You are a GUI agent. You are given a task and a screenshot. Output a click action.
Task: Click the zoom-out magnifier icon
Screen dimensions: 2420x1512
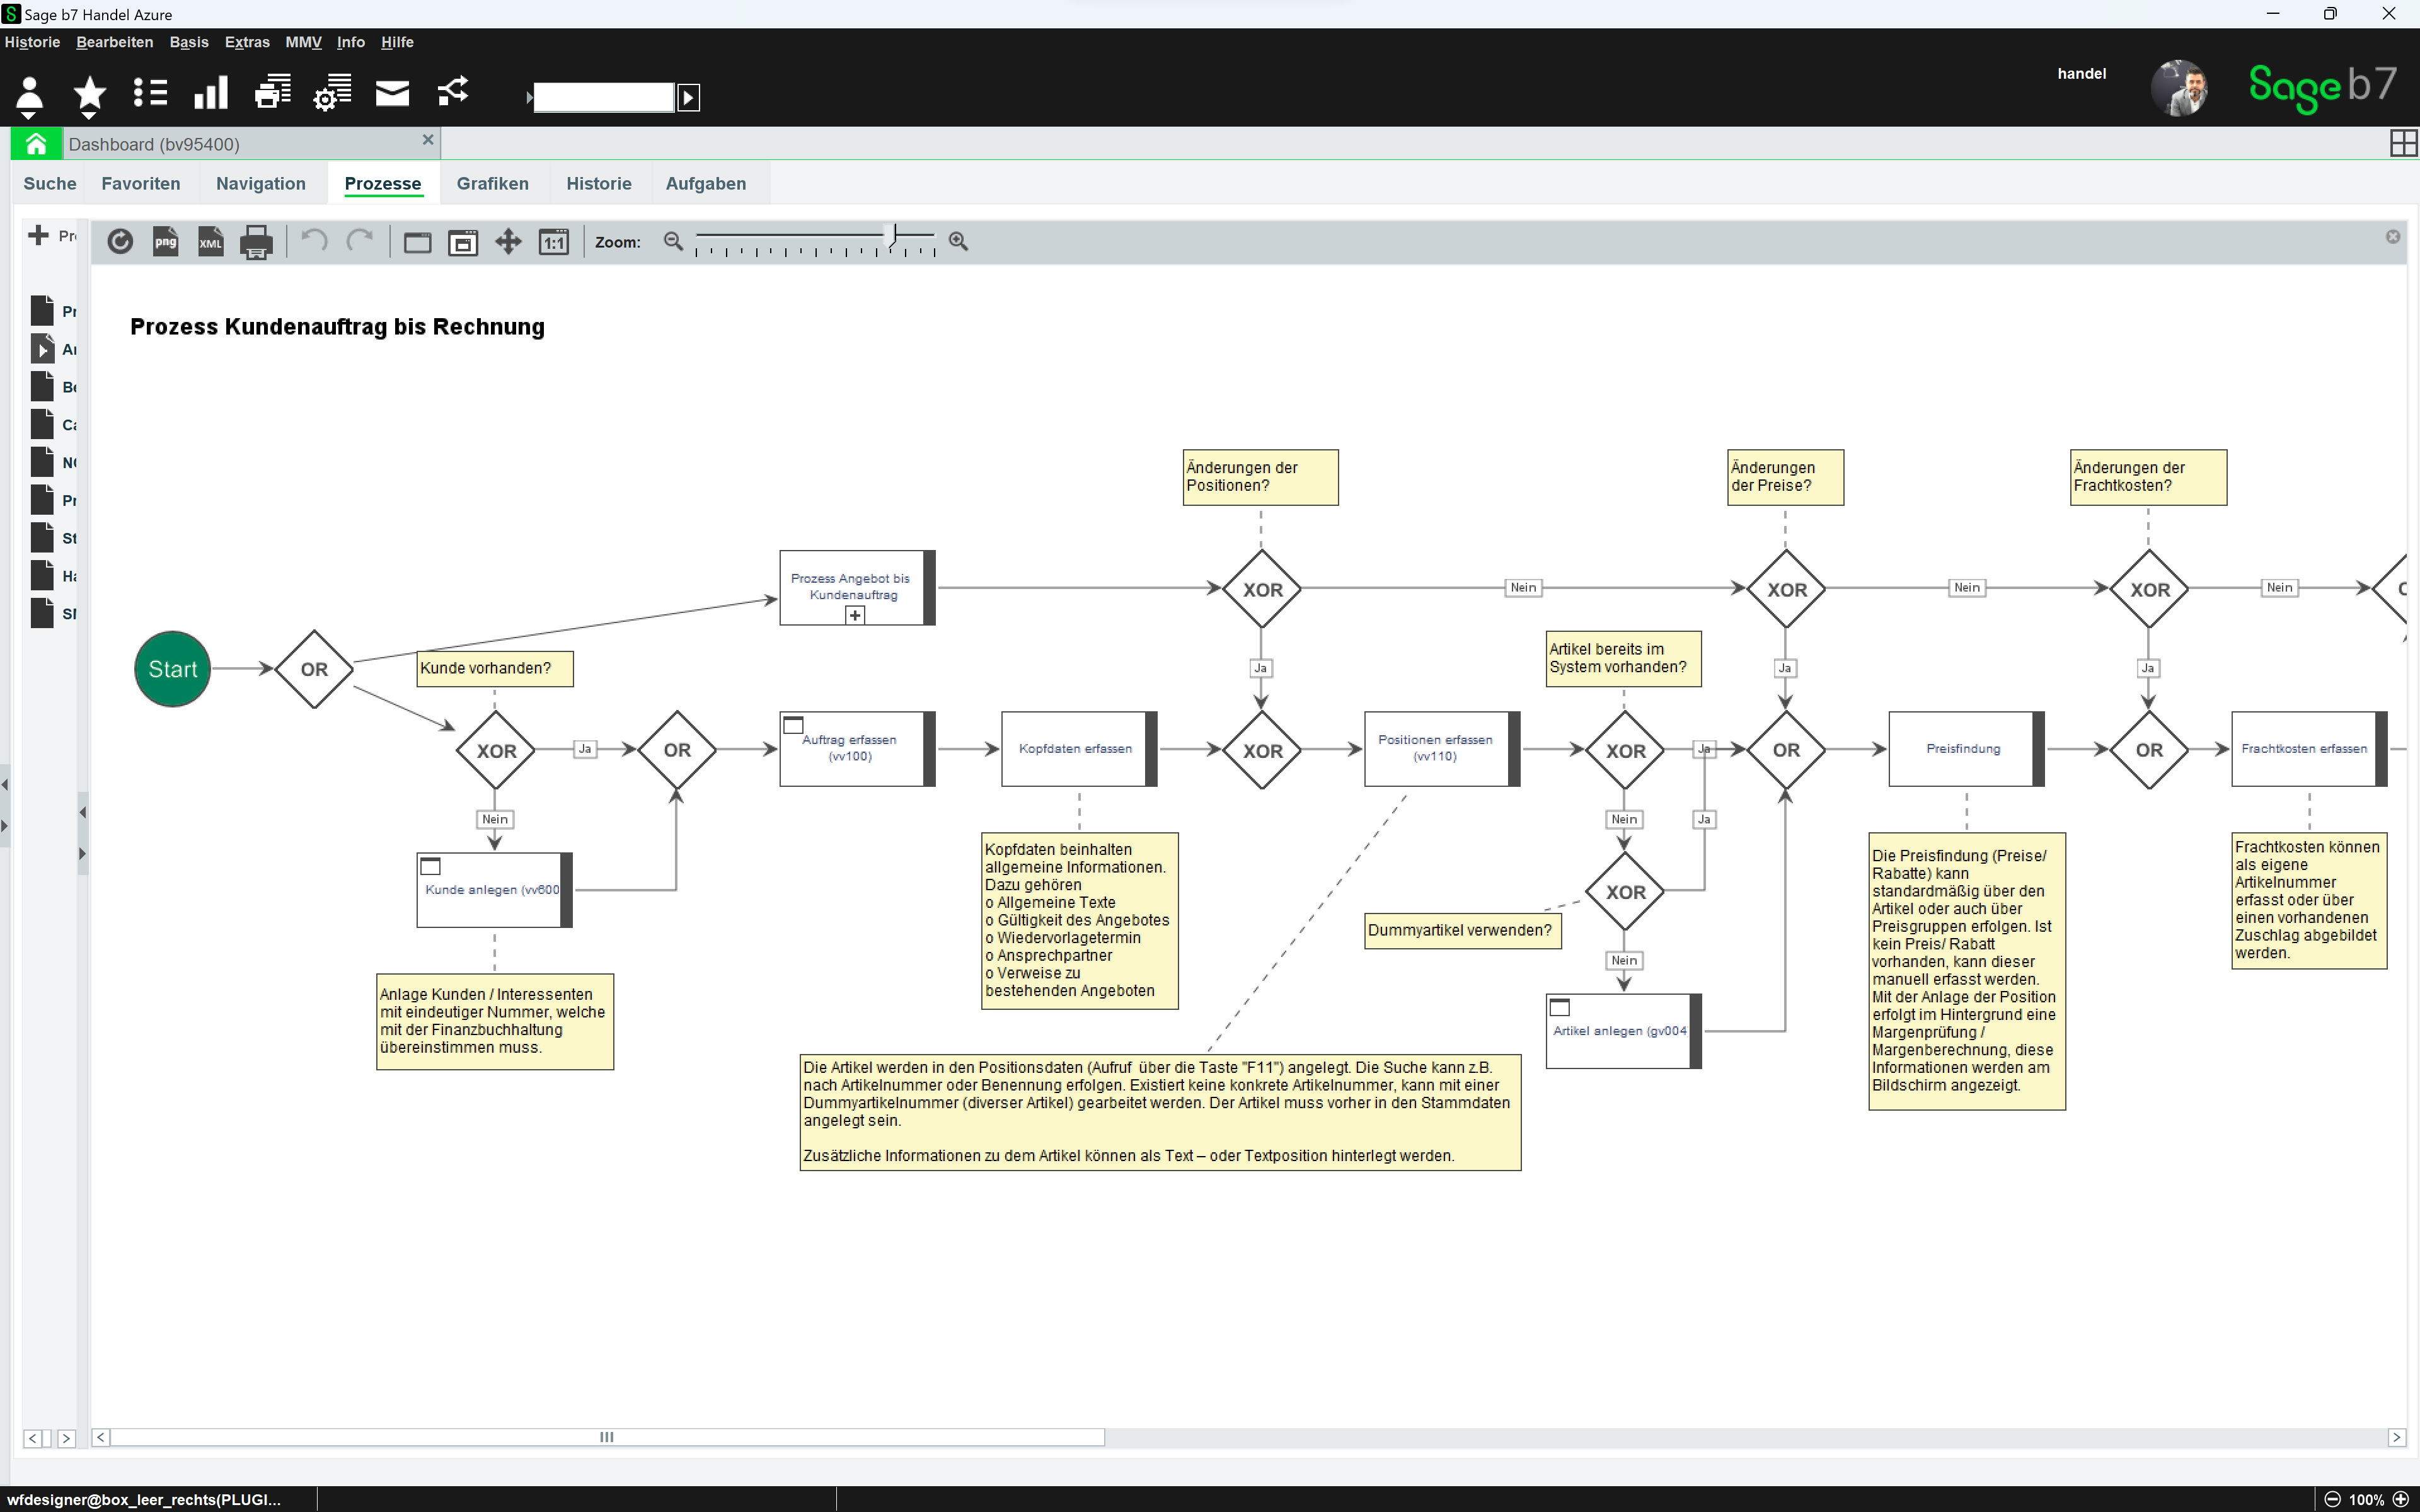click(x=673, y=241)
